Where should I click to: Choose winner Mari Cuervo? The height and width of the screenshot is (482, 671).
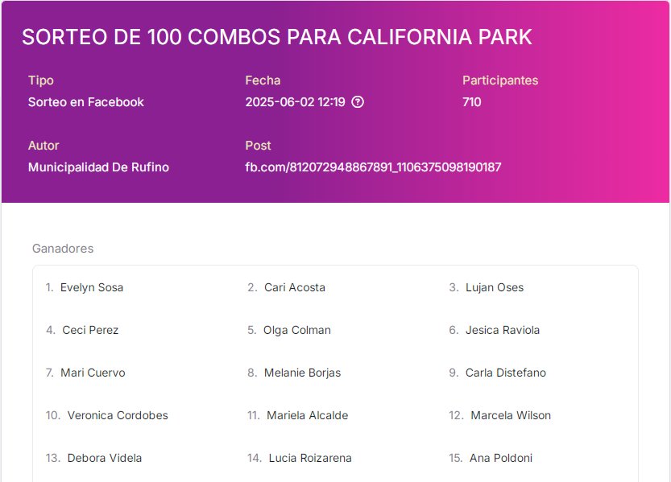(93, 373)
